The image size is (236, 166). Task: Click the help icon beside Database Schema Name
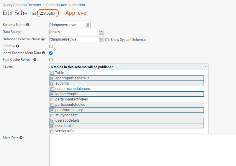[43, 39]
